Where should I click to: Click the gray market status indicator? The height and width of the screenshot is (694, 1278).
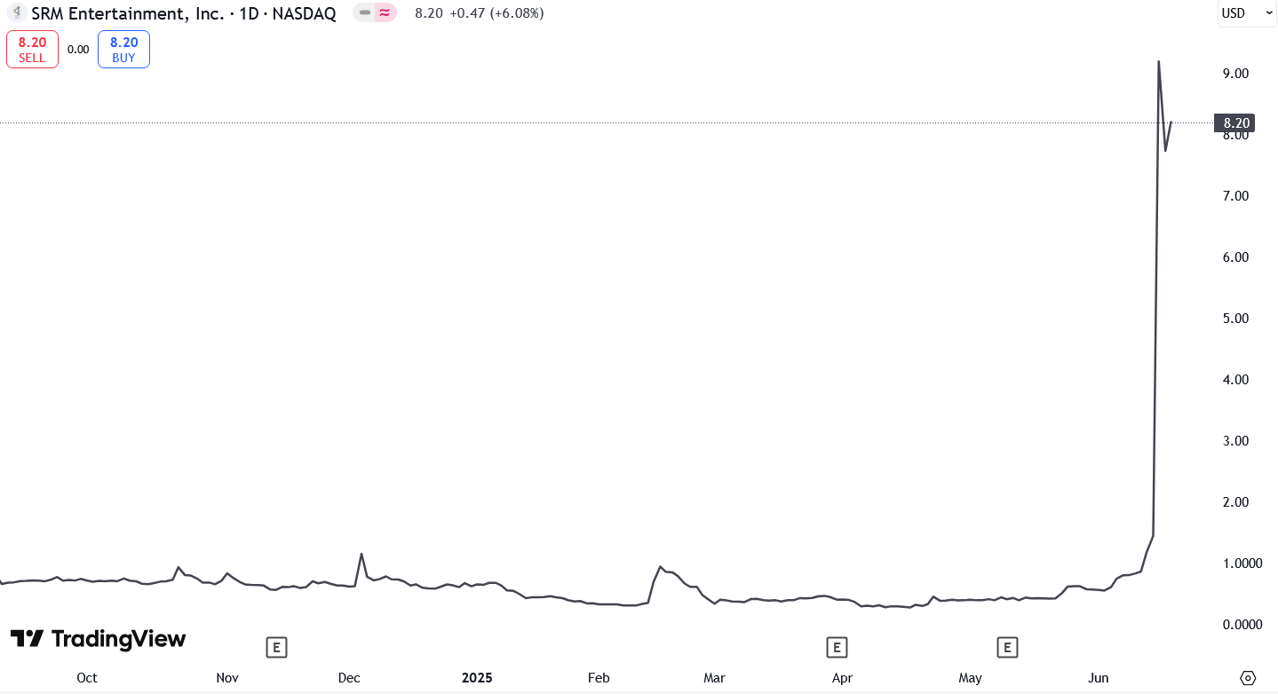click(x=365, y=12)
